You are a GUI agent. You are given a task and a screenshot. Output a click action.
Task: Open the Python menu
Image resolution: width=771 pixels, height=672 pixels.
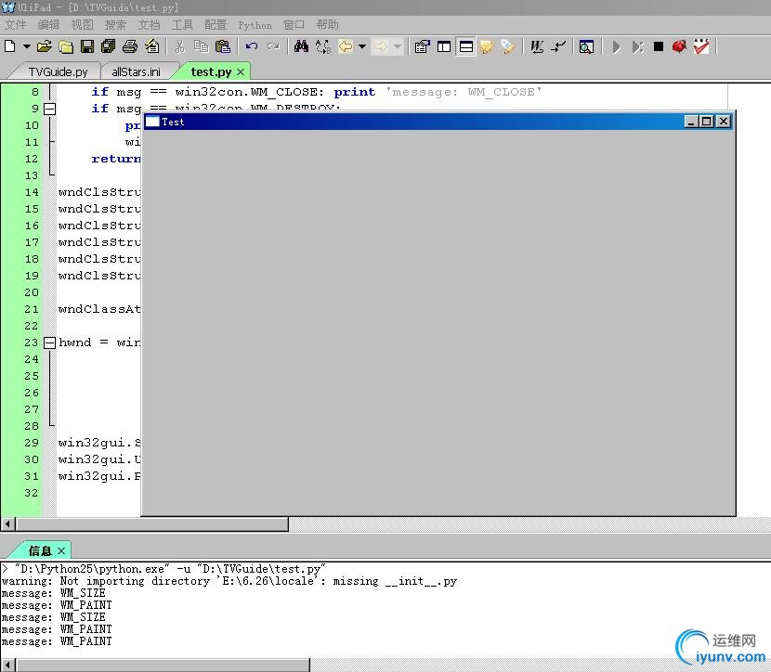point(255,25)
